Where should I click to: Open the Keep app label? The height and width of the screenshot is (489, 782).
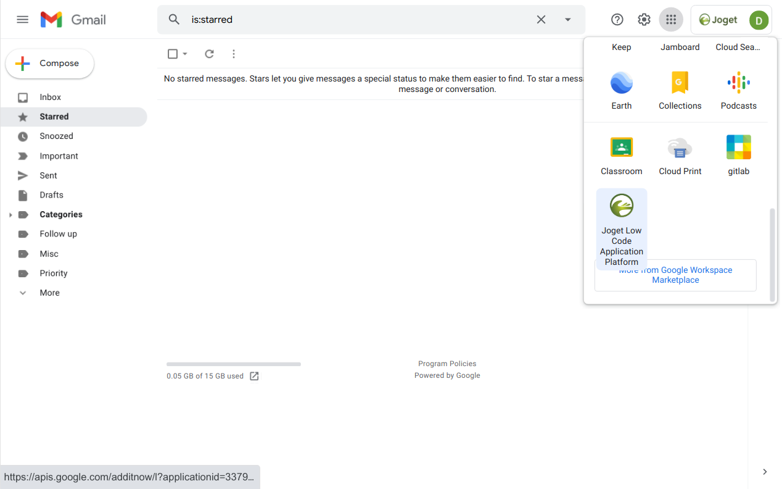(x=622, y=48)
